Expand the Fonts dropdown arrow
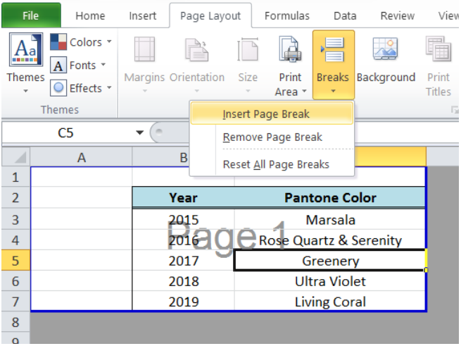The height and width of the screenshot is (346, 461). 103,65
